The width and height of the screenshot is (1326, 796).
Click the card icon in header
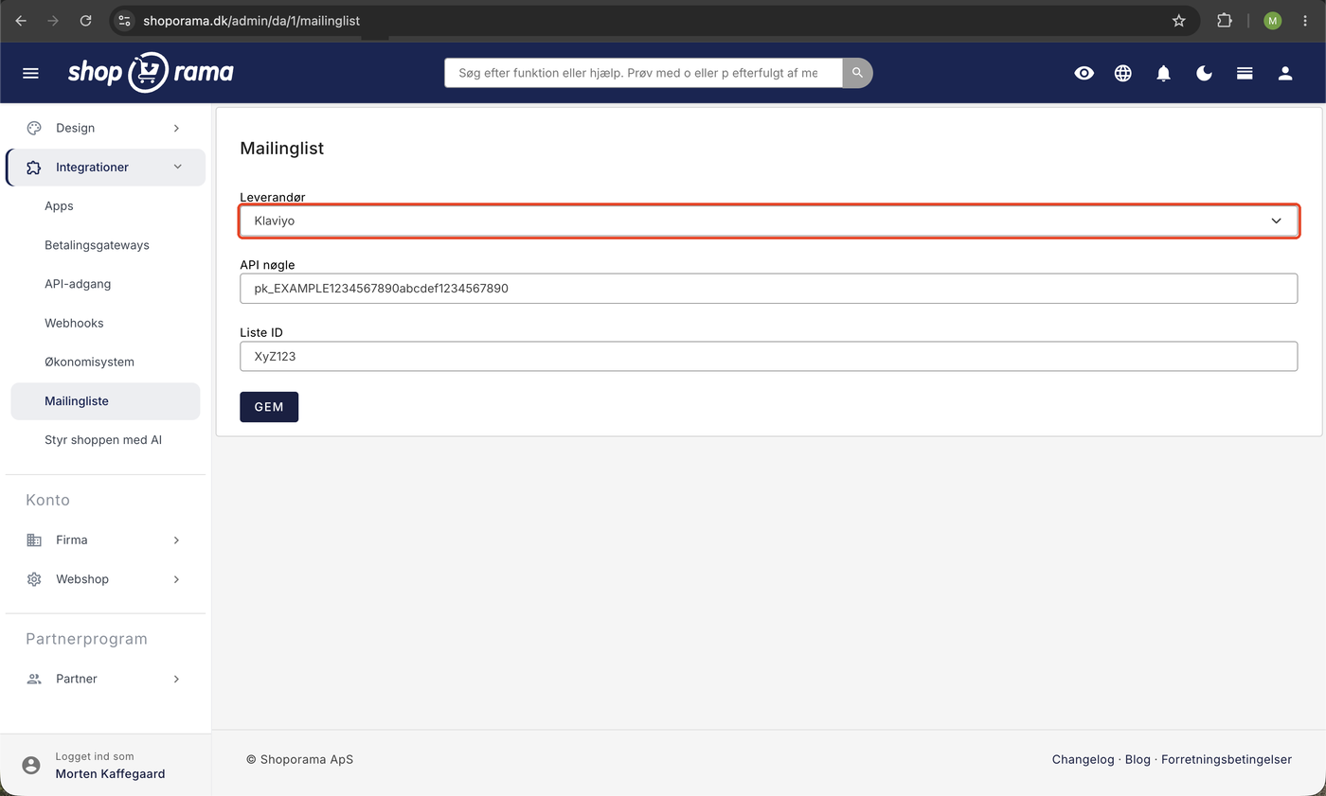pos(1245,73)
